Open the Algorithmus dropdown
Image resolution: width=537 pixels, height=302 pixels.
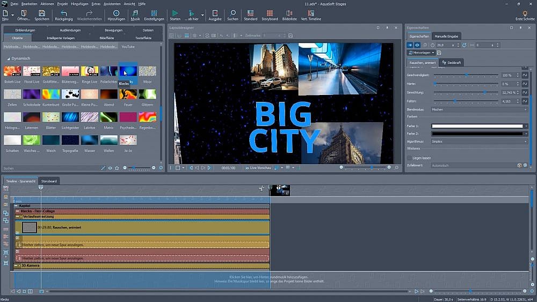click(x=479, y=141)
